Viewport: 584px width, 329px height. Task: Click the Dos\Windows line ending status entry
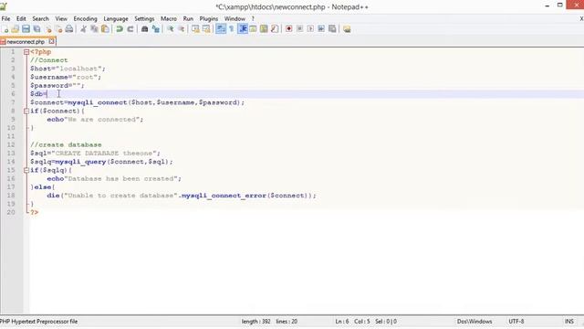pos(474,322)
